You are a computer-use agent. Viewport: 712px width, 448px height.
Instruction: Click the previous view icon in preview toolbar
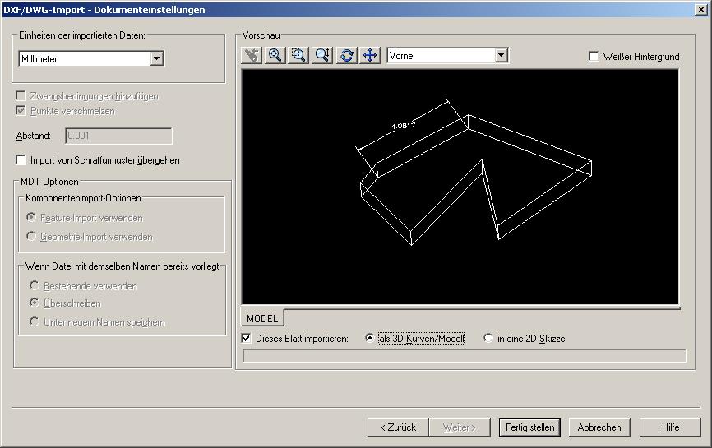point(252,55)
